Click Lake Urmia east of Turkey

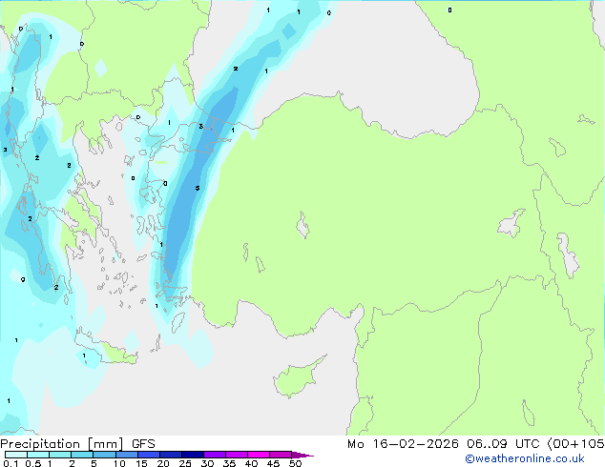pos(569,254)
